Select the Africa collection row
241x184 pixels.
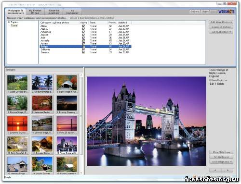[85, 26]
